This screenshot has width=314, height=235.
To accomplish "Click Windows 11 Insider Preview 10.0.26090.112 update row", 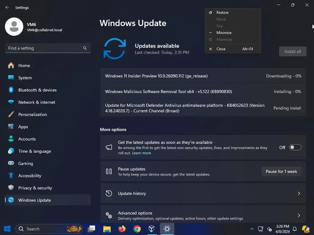I will pyautogui.click(x=203, y=76).
